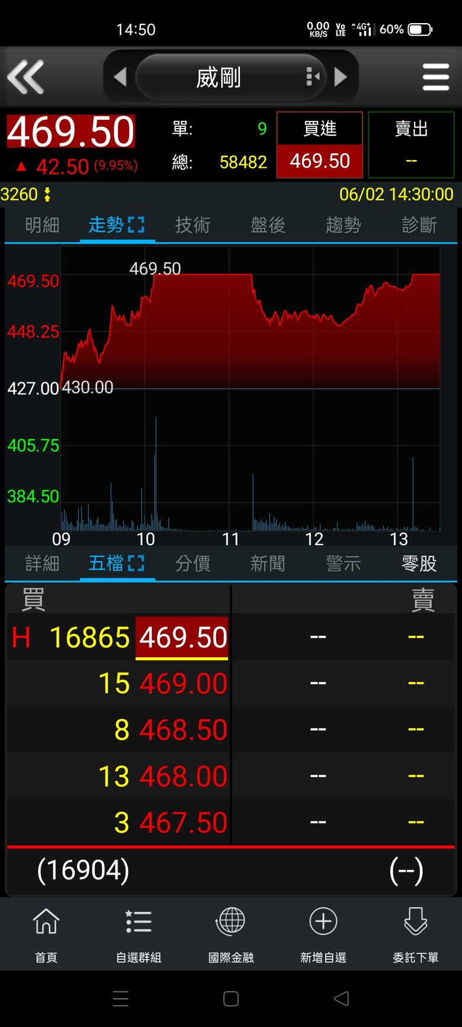Screen dimensions: 462x1027
Task: Switch to the 技術 tab
Action: (x=192, y=225)
